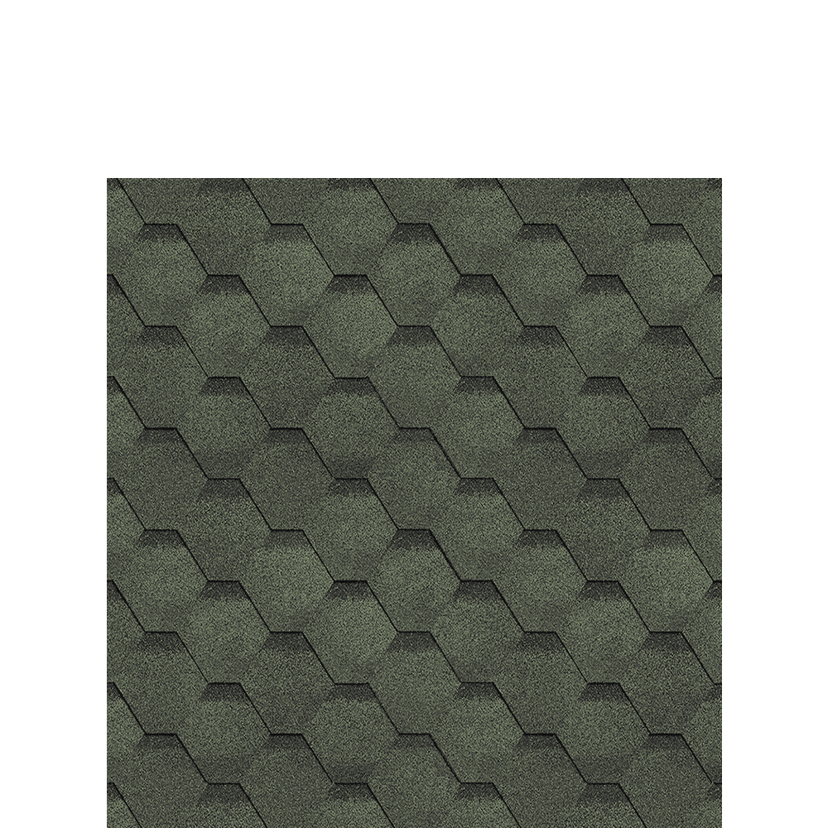Viewport: 828px width, 828px height.
Task: Click the bottom-right corner of the green background
Action: coord(824,824)
